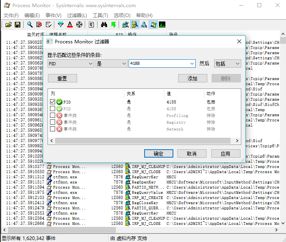Enable the Registry exclude rule checkbox
The height and width of the screenshot is (242, 286).
(x=53, y=122)
